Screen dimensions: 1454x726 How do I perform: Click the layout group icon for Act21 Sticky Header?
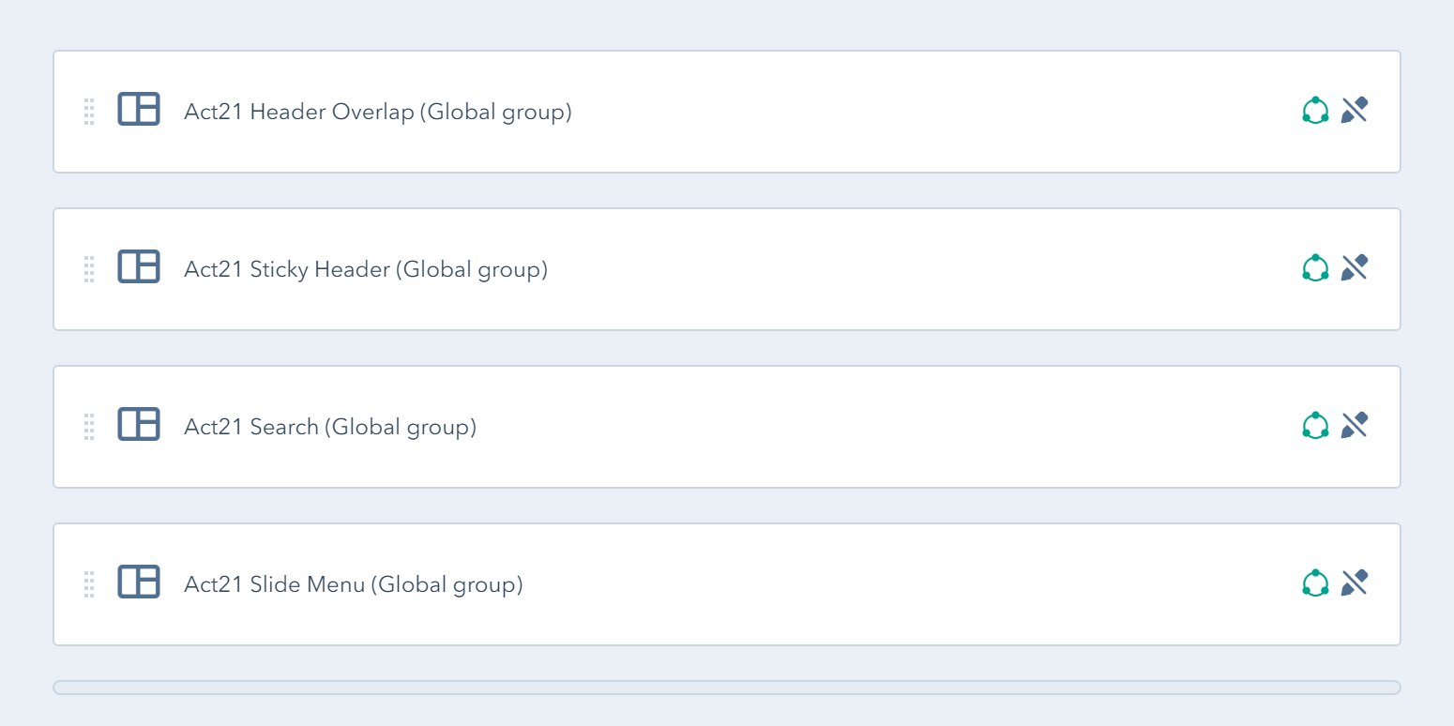[139, 267]
